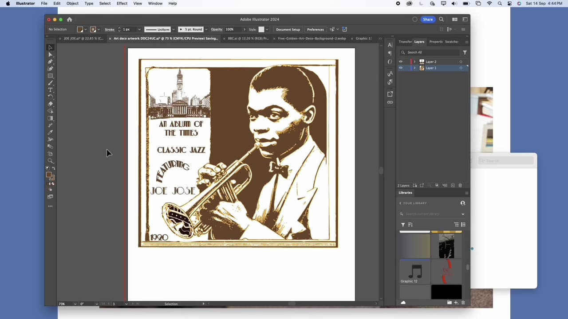Screen dimensions: 568x319
Task: Click the Search All layers field
Action: pos(430,52)
